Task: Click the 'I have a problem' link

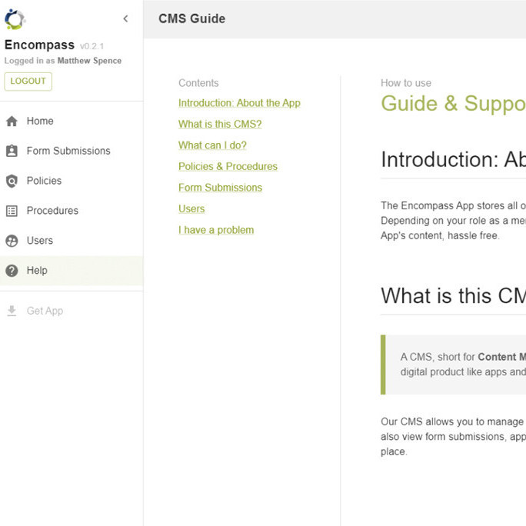Action: (x=216, y=230)
